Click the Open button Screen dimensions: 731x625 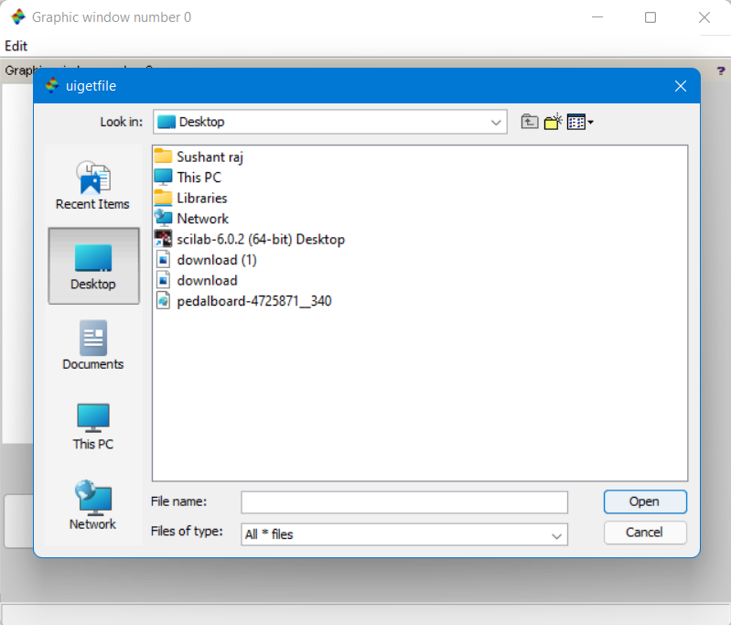tap(645, 501)
